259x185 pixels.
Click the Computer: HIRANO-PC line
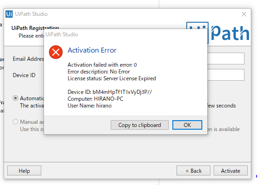click(95, 99)
